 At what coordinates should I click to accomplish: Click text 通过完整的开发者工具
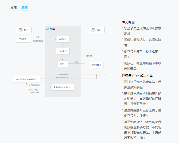click(x=140, y=110)
